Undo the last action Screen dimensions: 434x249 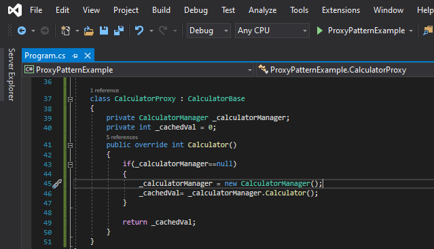(x=139, y=31)
